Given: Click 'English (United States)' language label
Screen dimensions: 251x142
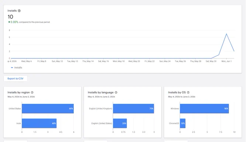Looking at the screenshot, I should click(x=102, y=124).
